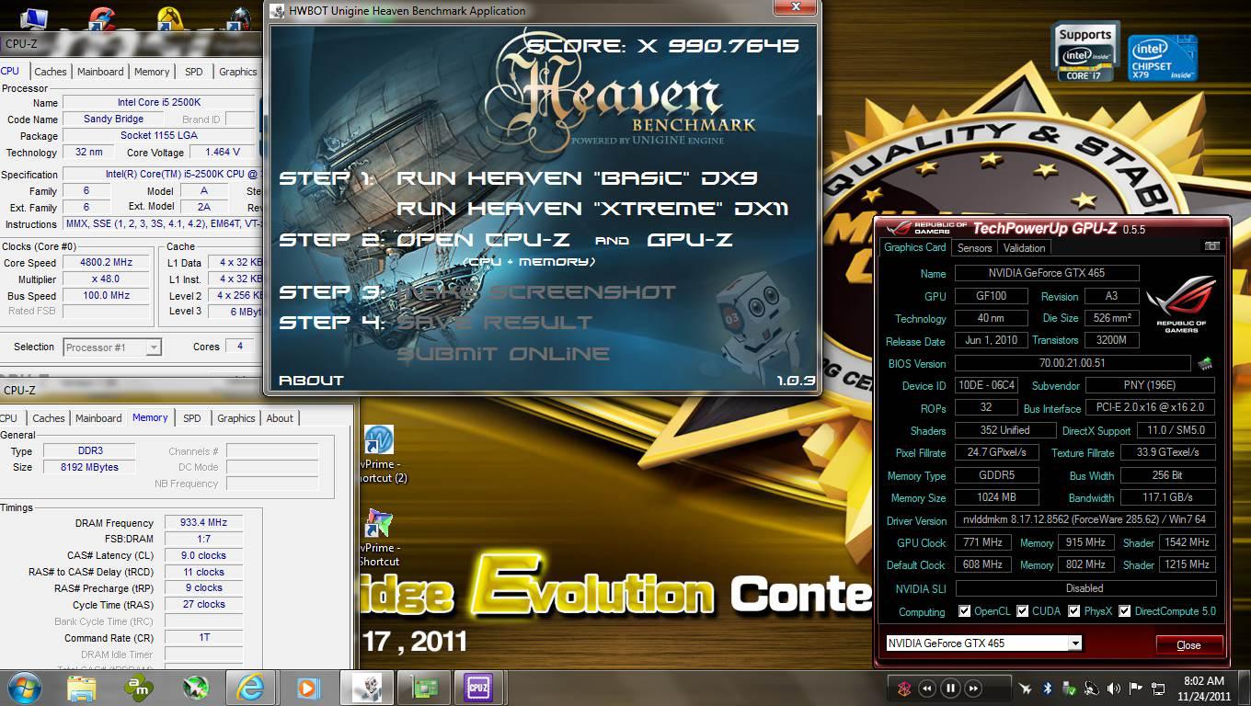Toggle the DirectCompute 5.0 checkbox
Image resolution: width=1251 pixels, height=706 pixels.
pos(1124,611)
